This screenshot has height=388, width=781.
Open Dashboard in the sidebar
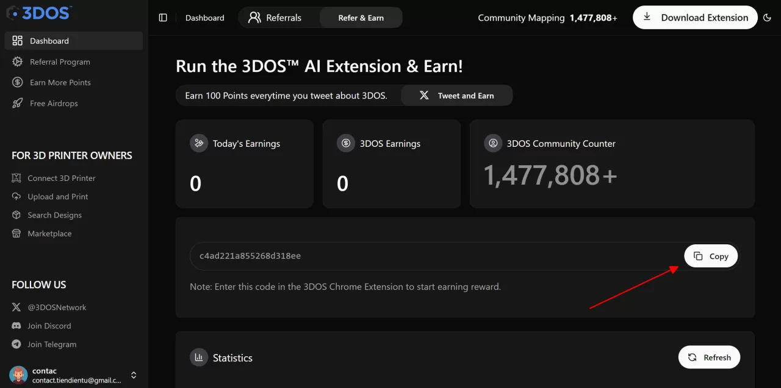pos(74,41)
